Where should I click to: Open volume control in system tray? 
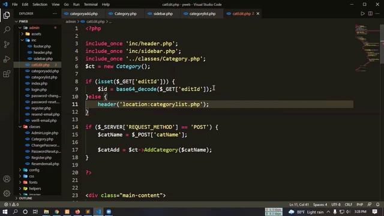(x=348, y=212)
